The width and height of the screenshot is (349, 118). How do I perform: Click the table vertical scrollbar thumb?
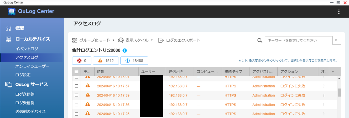[x=339, y=92]
